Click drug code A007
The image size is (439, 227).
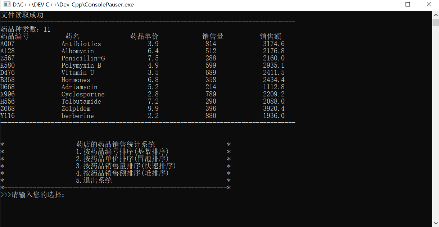pyautogui.click(x=8, y=44)
